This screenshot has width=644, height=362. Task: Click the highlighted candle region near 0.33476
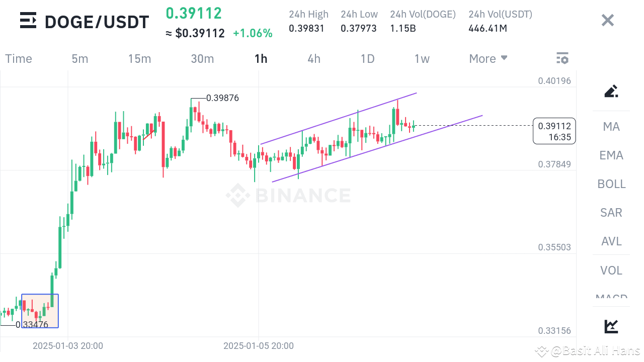point(39,310)
